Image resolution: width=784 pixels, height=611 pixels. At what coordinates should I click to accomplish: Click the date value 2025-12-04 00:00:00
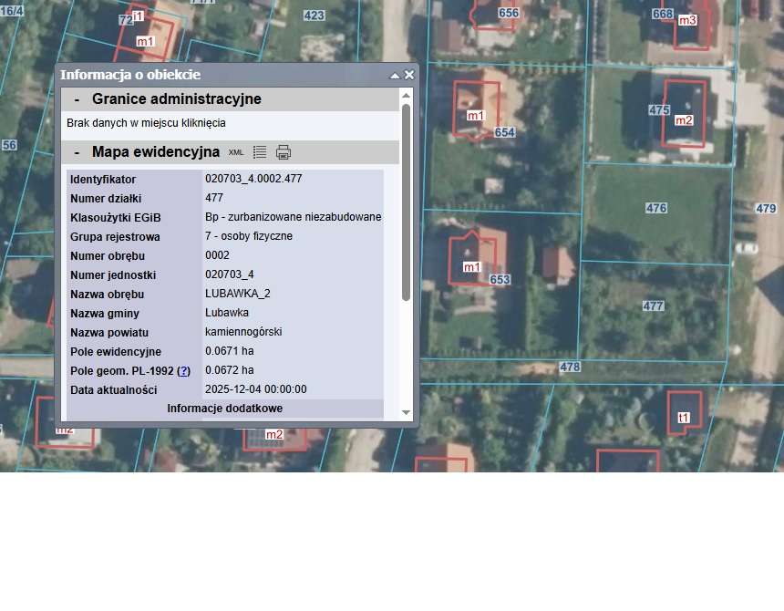[x=256, y=389]
